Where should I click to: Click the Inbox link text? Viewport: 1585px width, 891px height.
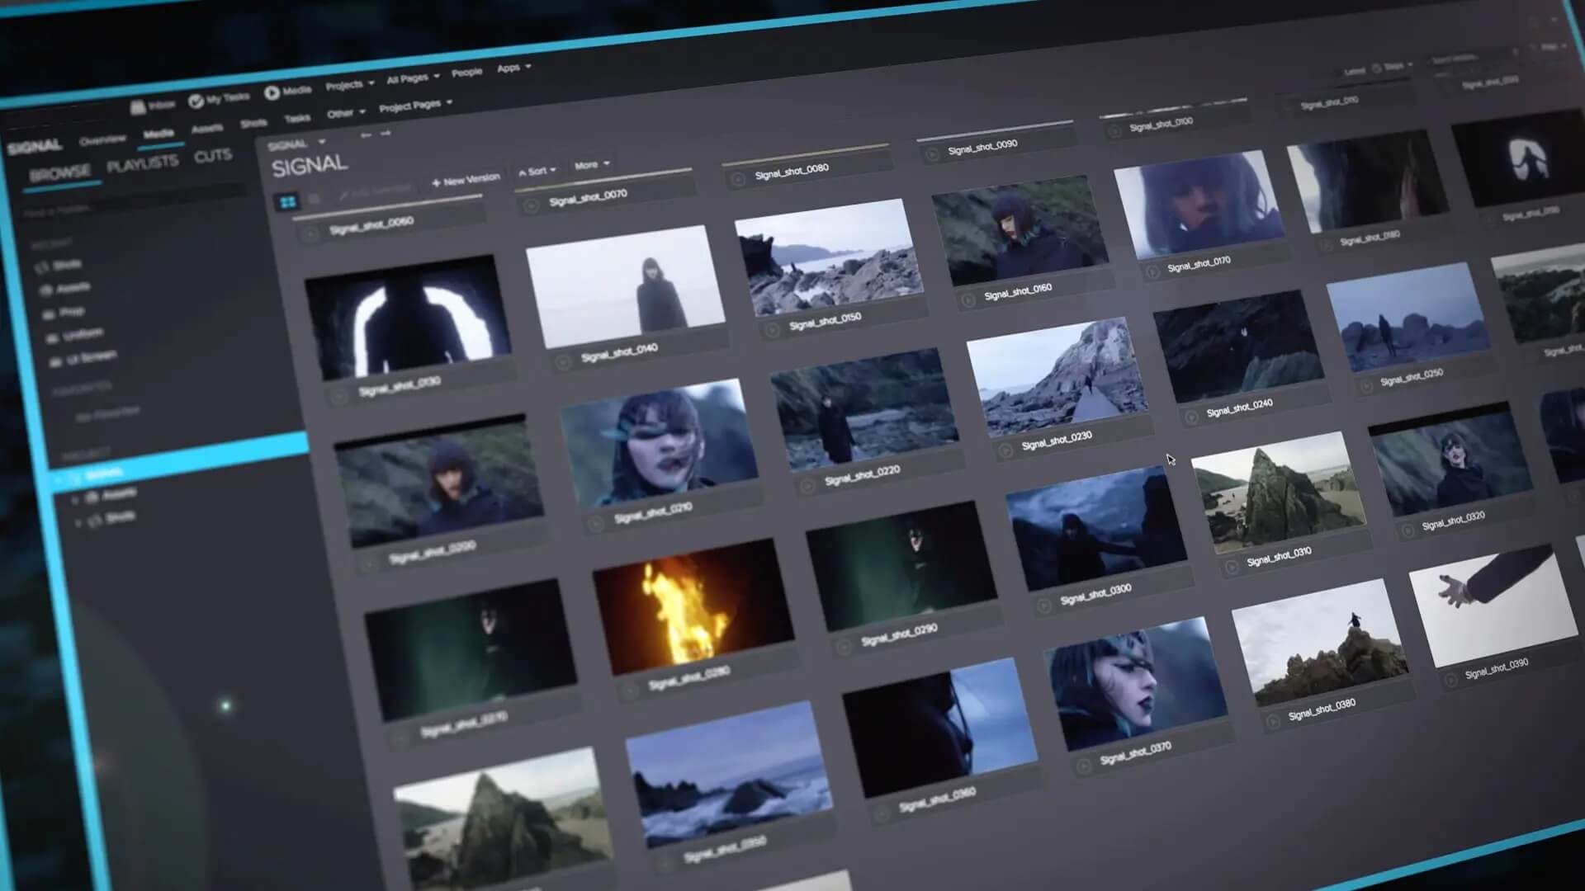pyautogui.click(x=162, y=104)
